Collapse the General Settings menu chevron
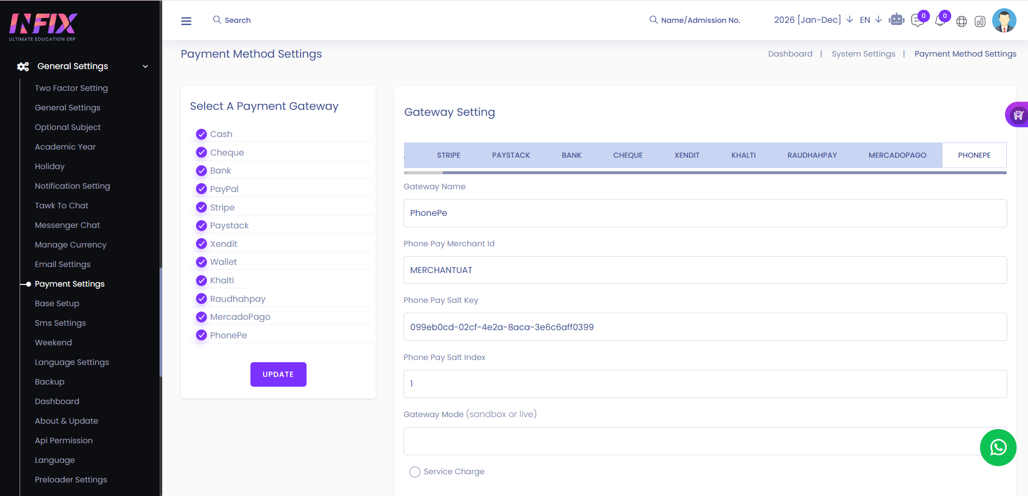Screen dimensions: 1028x496 [x=145, y=66]
